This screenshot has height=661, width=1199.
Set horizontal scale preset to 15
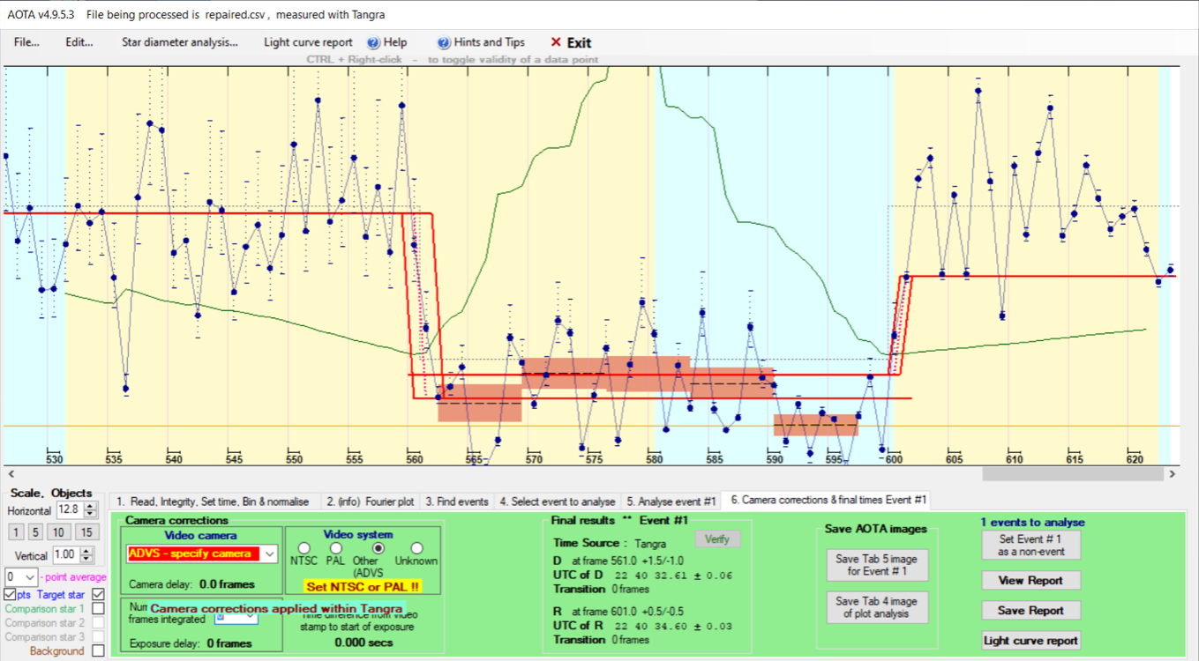(86, 532)
